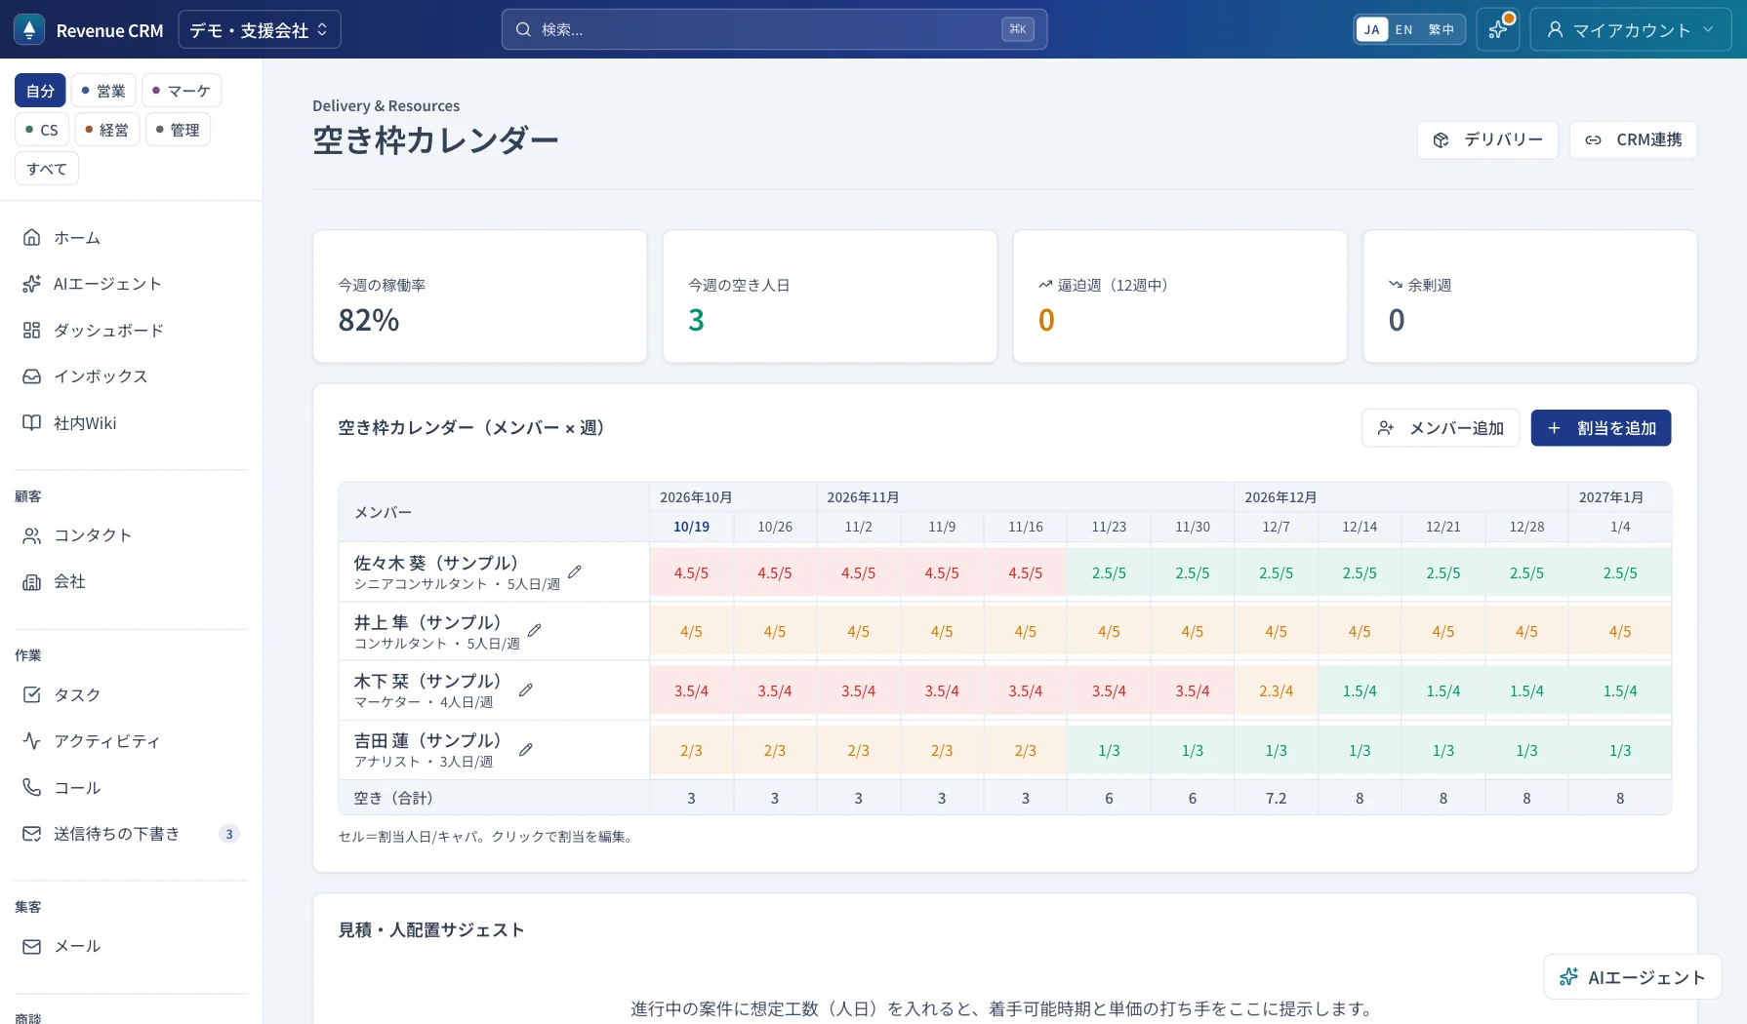Select the 経営 filter chip
The width and height of the screenshot is (1747, 1024).
[107, 130]
